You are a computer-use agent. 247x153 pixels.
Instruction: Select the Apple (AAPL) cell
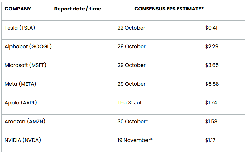pyautogui.click(x=21, y=103)
